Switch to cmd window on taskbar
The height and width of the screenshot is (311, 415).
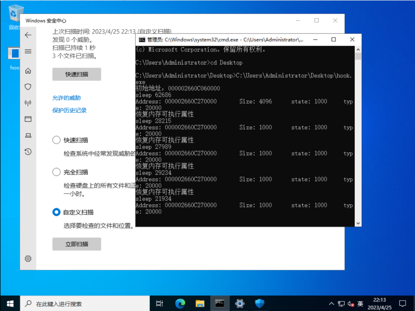pyautogui.click(x=220, y=303)
